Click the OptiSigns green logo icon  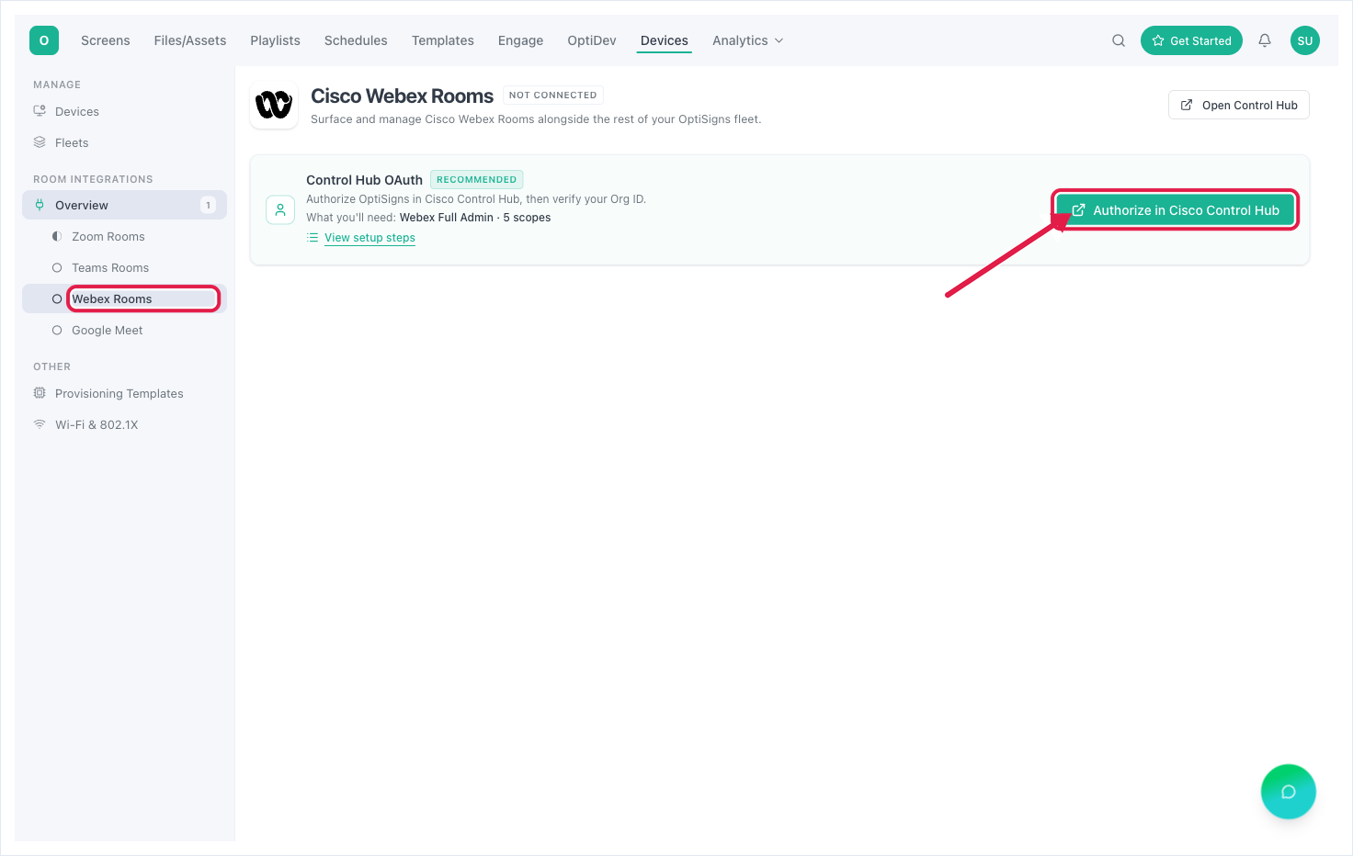pos(44,40)
